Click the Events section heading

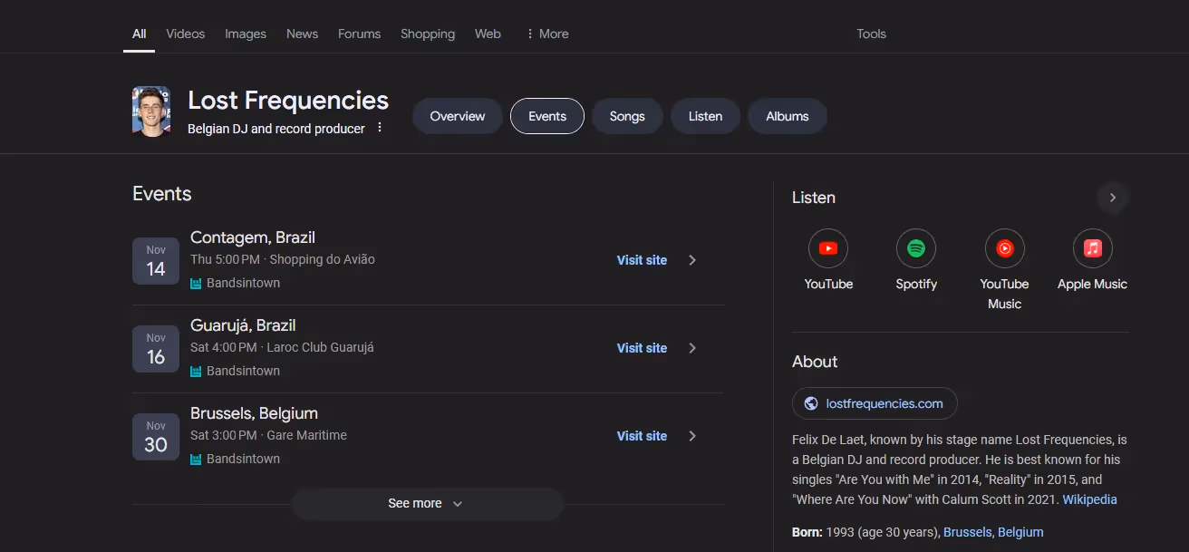(x=162, y=194)
